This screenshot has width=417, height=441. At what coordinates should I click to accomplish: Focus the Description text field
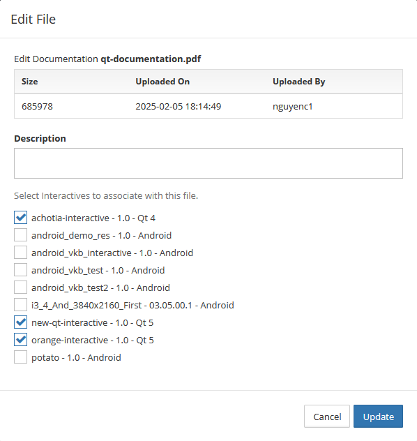coord(208,163)
